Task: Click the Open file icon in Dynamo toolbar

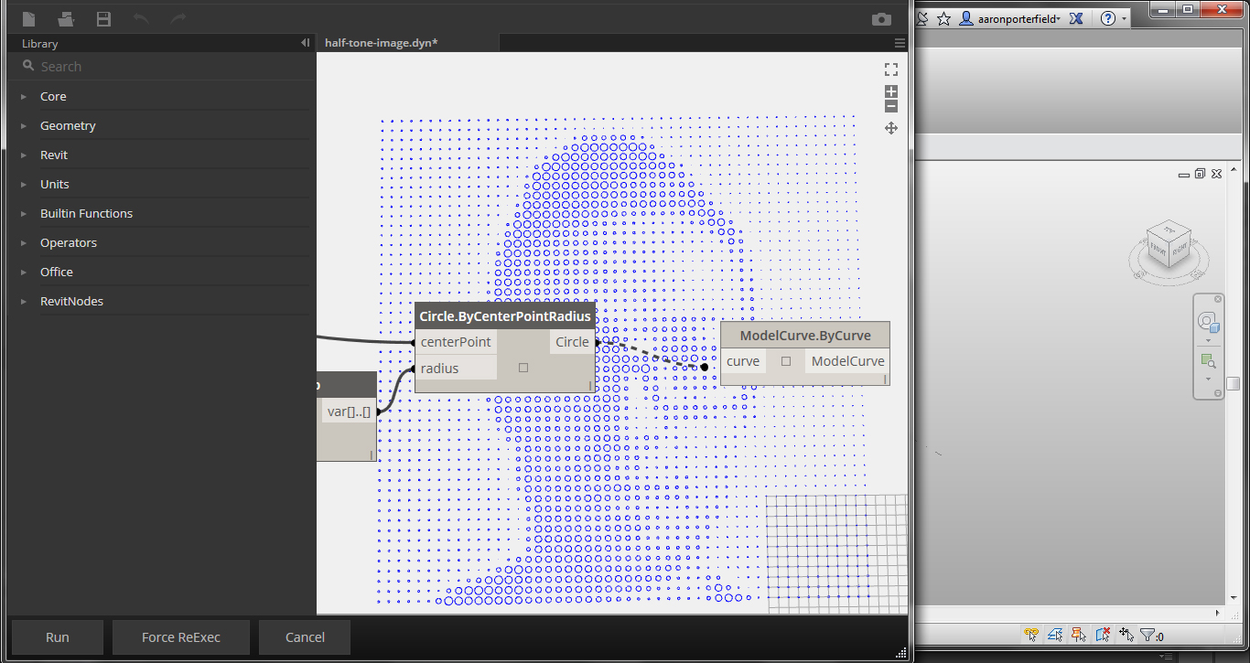Action: [66, 19]
